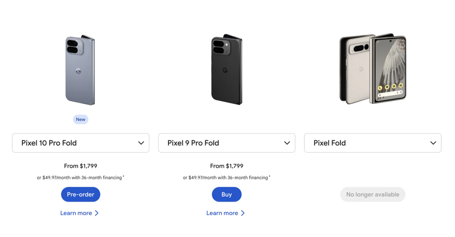Click the blue Buy button

(227, 195)
